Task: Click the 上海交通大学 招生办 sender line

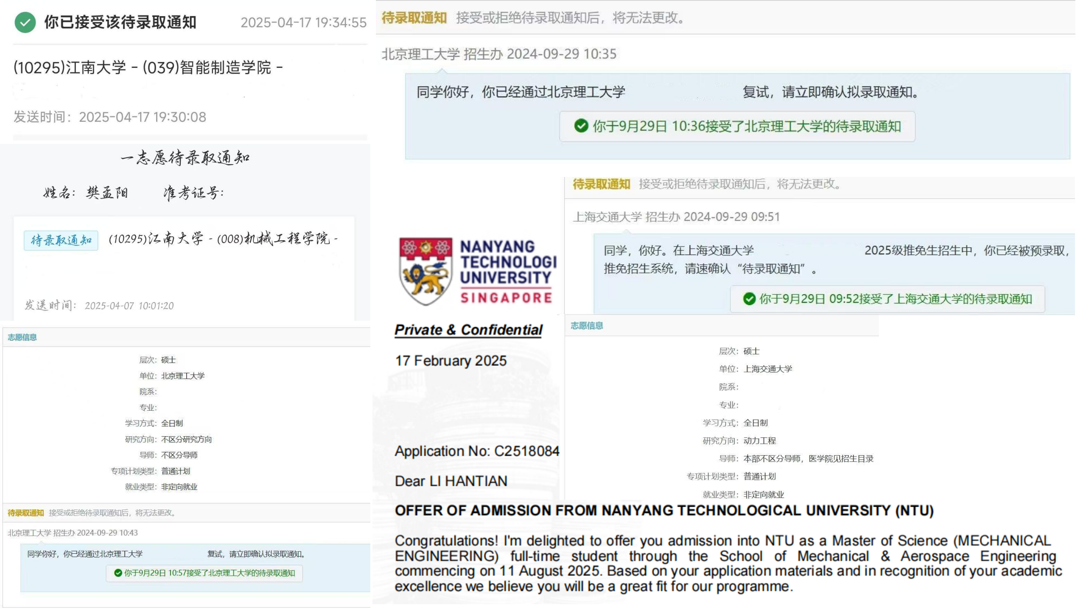Action: (676, 217)
